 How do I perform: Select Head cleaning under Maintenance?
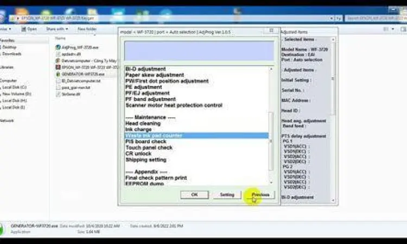(143, 124)
